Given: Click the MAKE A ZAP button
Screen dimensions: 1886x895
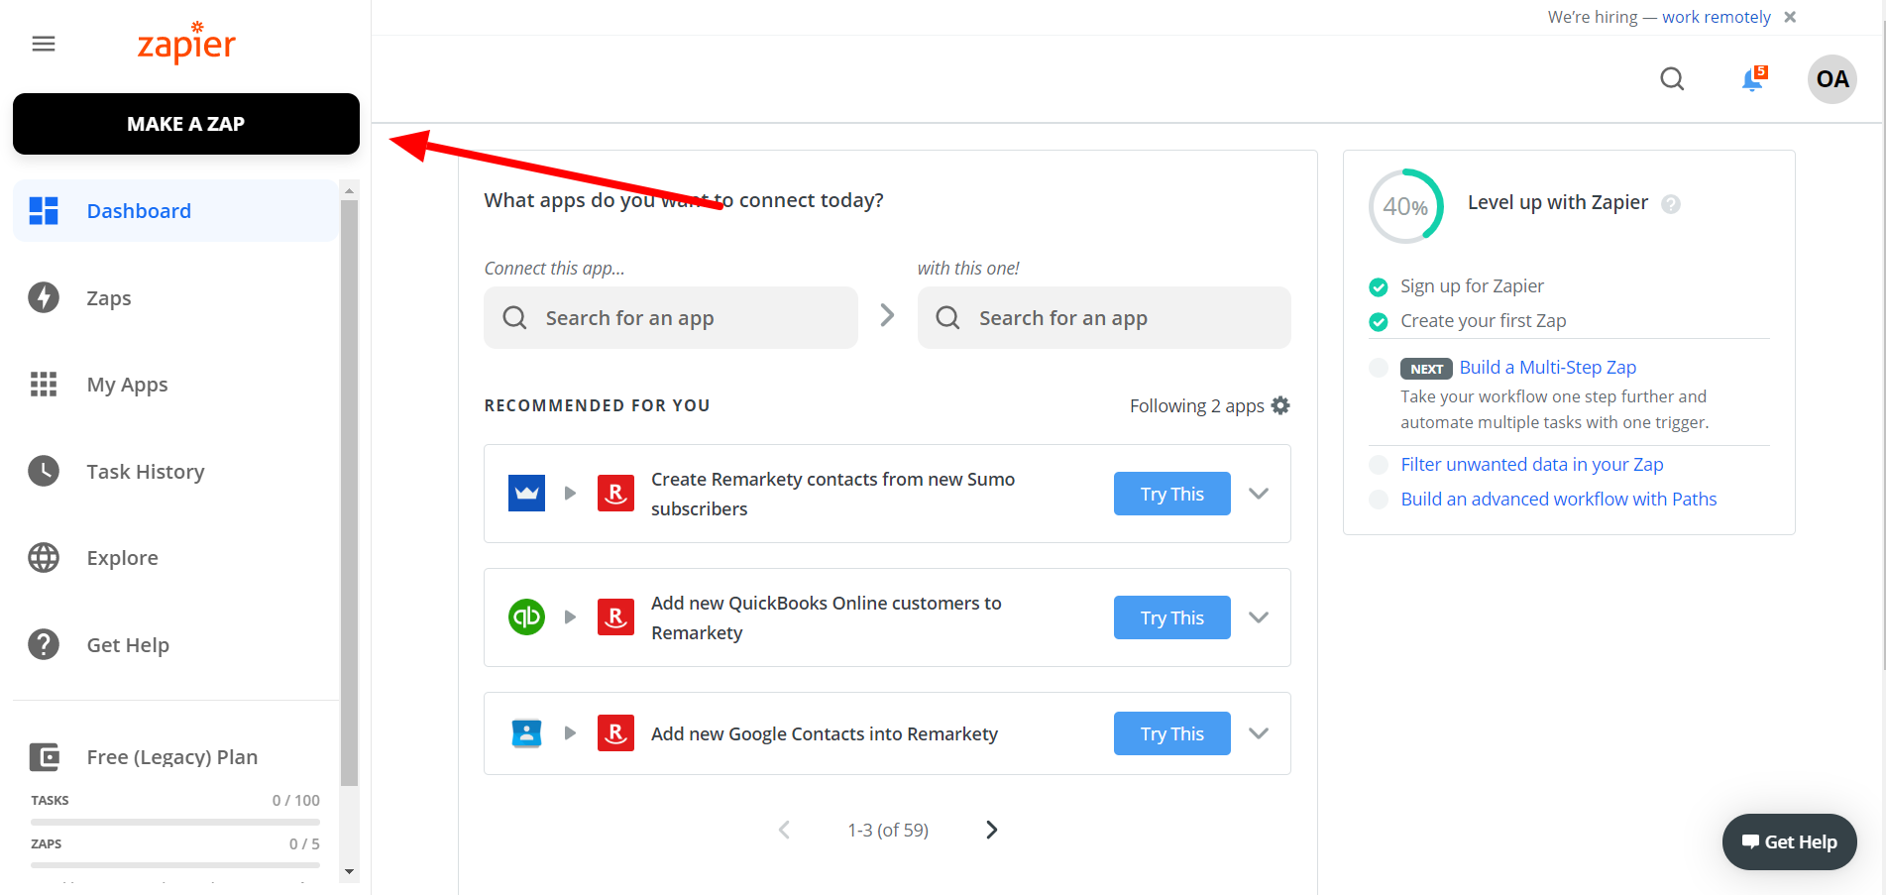Looking at the screenshot, I should point(186,124).
